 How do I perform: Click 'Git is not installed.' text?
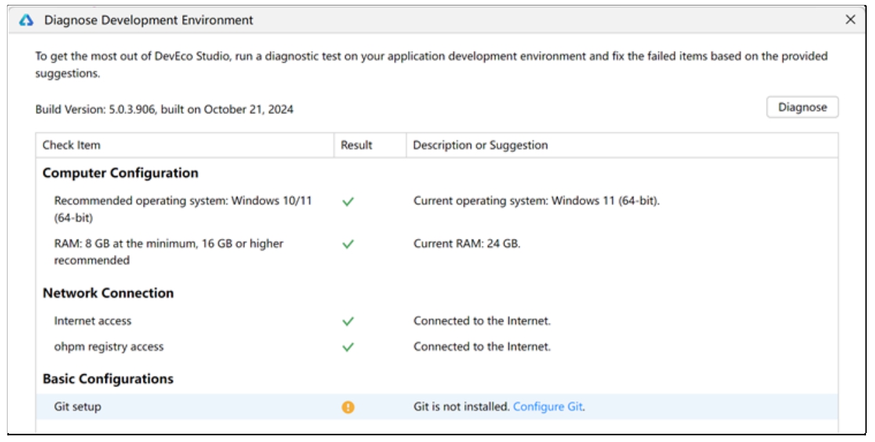(462, 407)
